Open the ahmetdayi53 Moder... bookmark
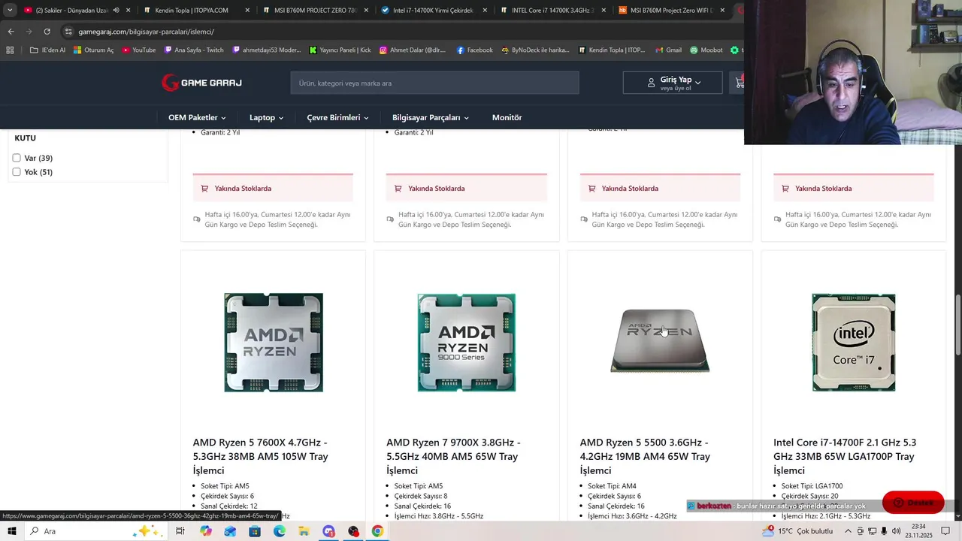The height and width of the screenshot is (541, 962). click(x=266, y=50)
